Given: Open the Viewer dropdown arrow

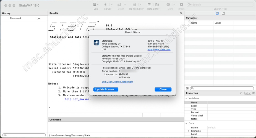Looking at the screenshot, I should pos(111,5).
